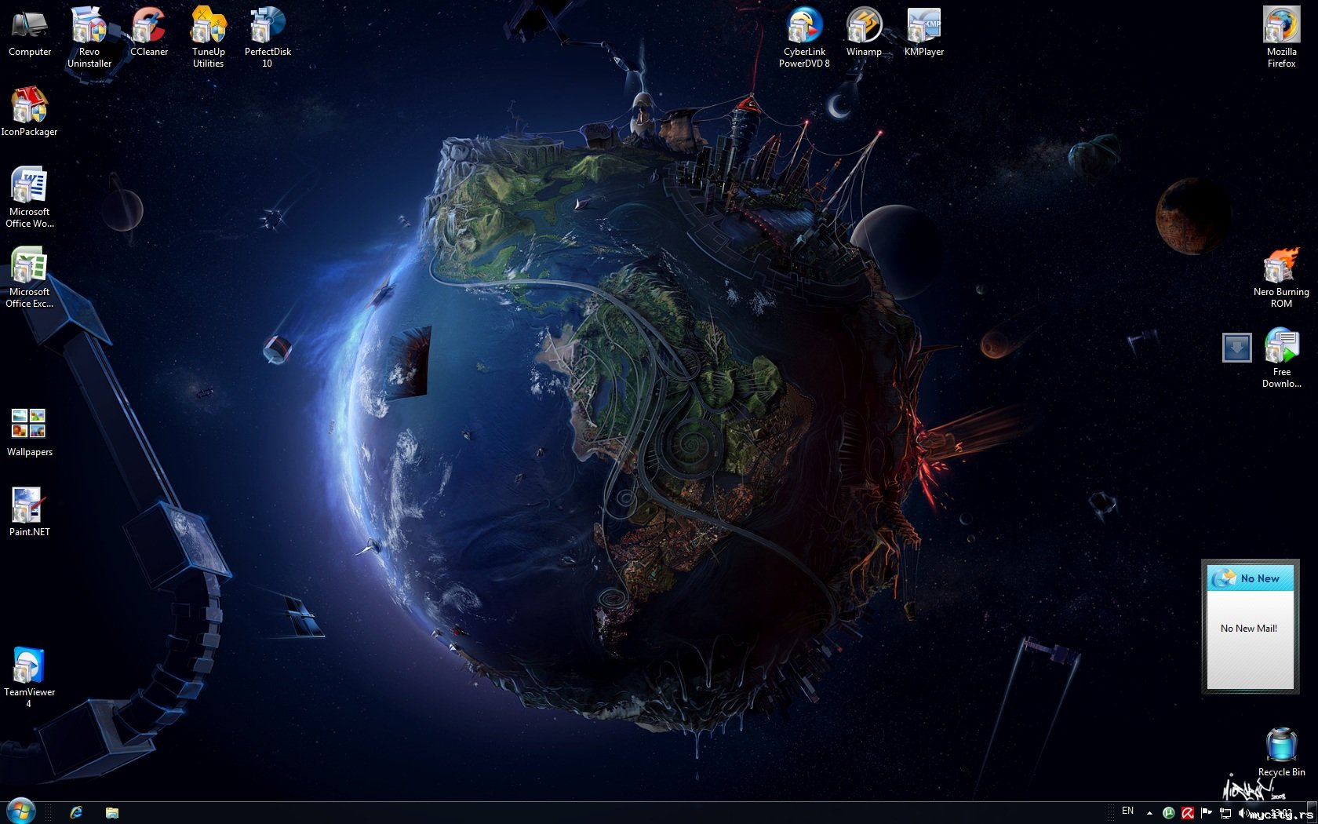1318x824 pixels.
Task: Open Mozilla Firefox desktop icon
Action: pyautogui.click(x=1281, y=38)
